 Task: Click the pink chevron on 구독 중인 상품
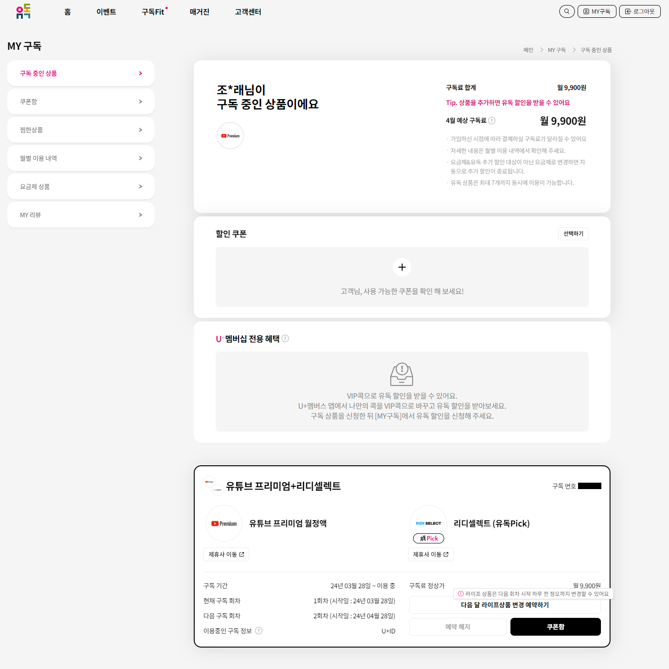[x=140, y=73]
